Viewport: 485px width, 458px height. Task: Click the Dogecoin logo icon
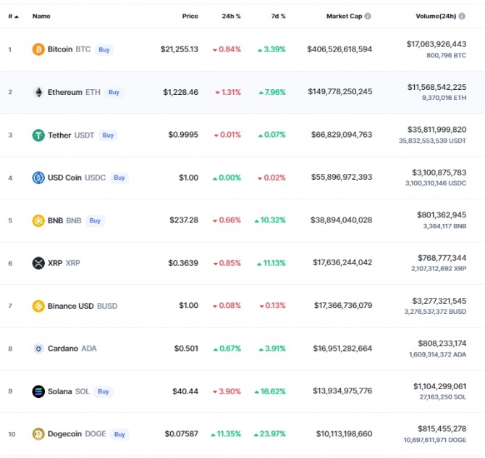pyautogui.click(x=38, y=434)
